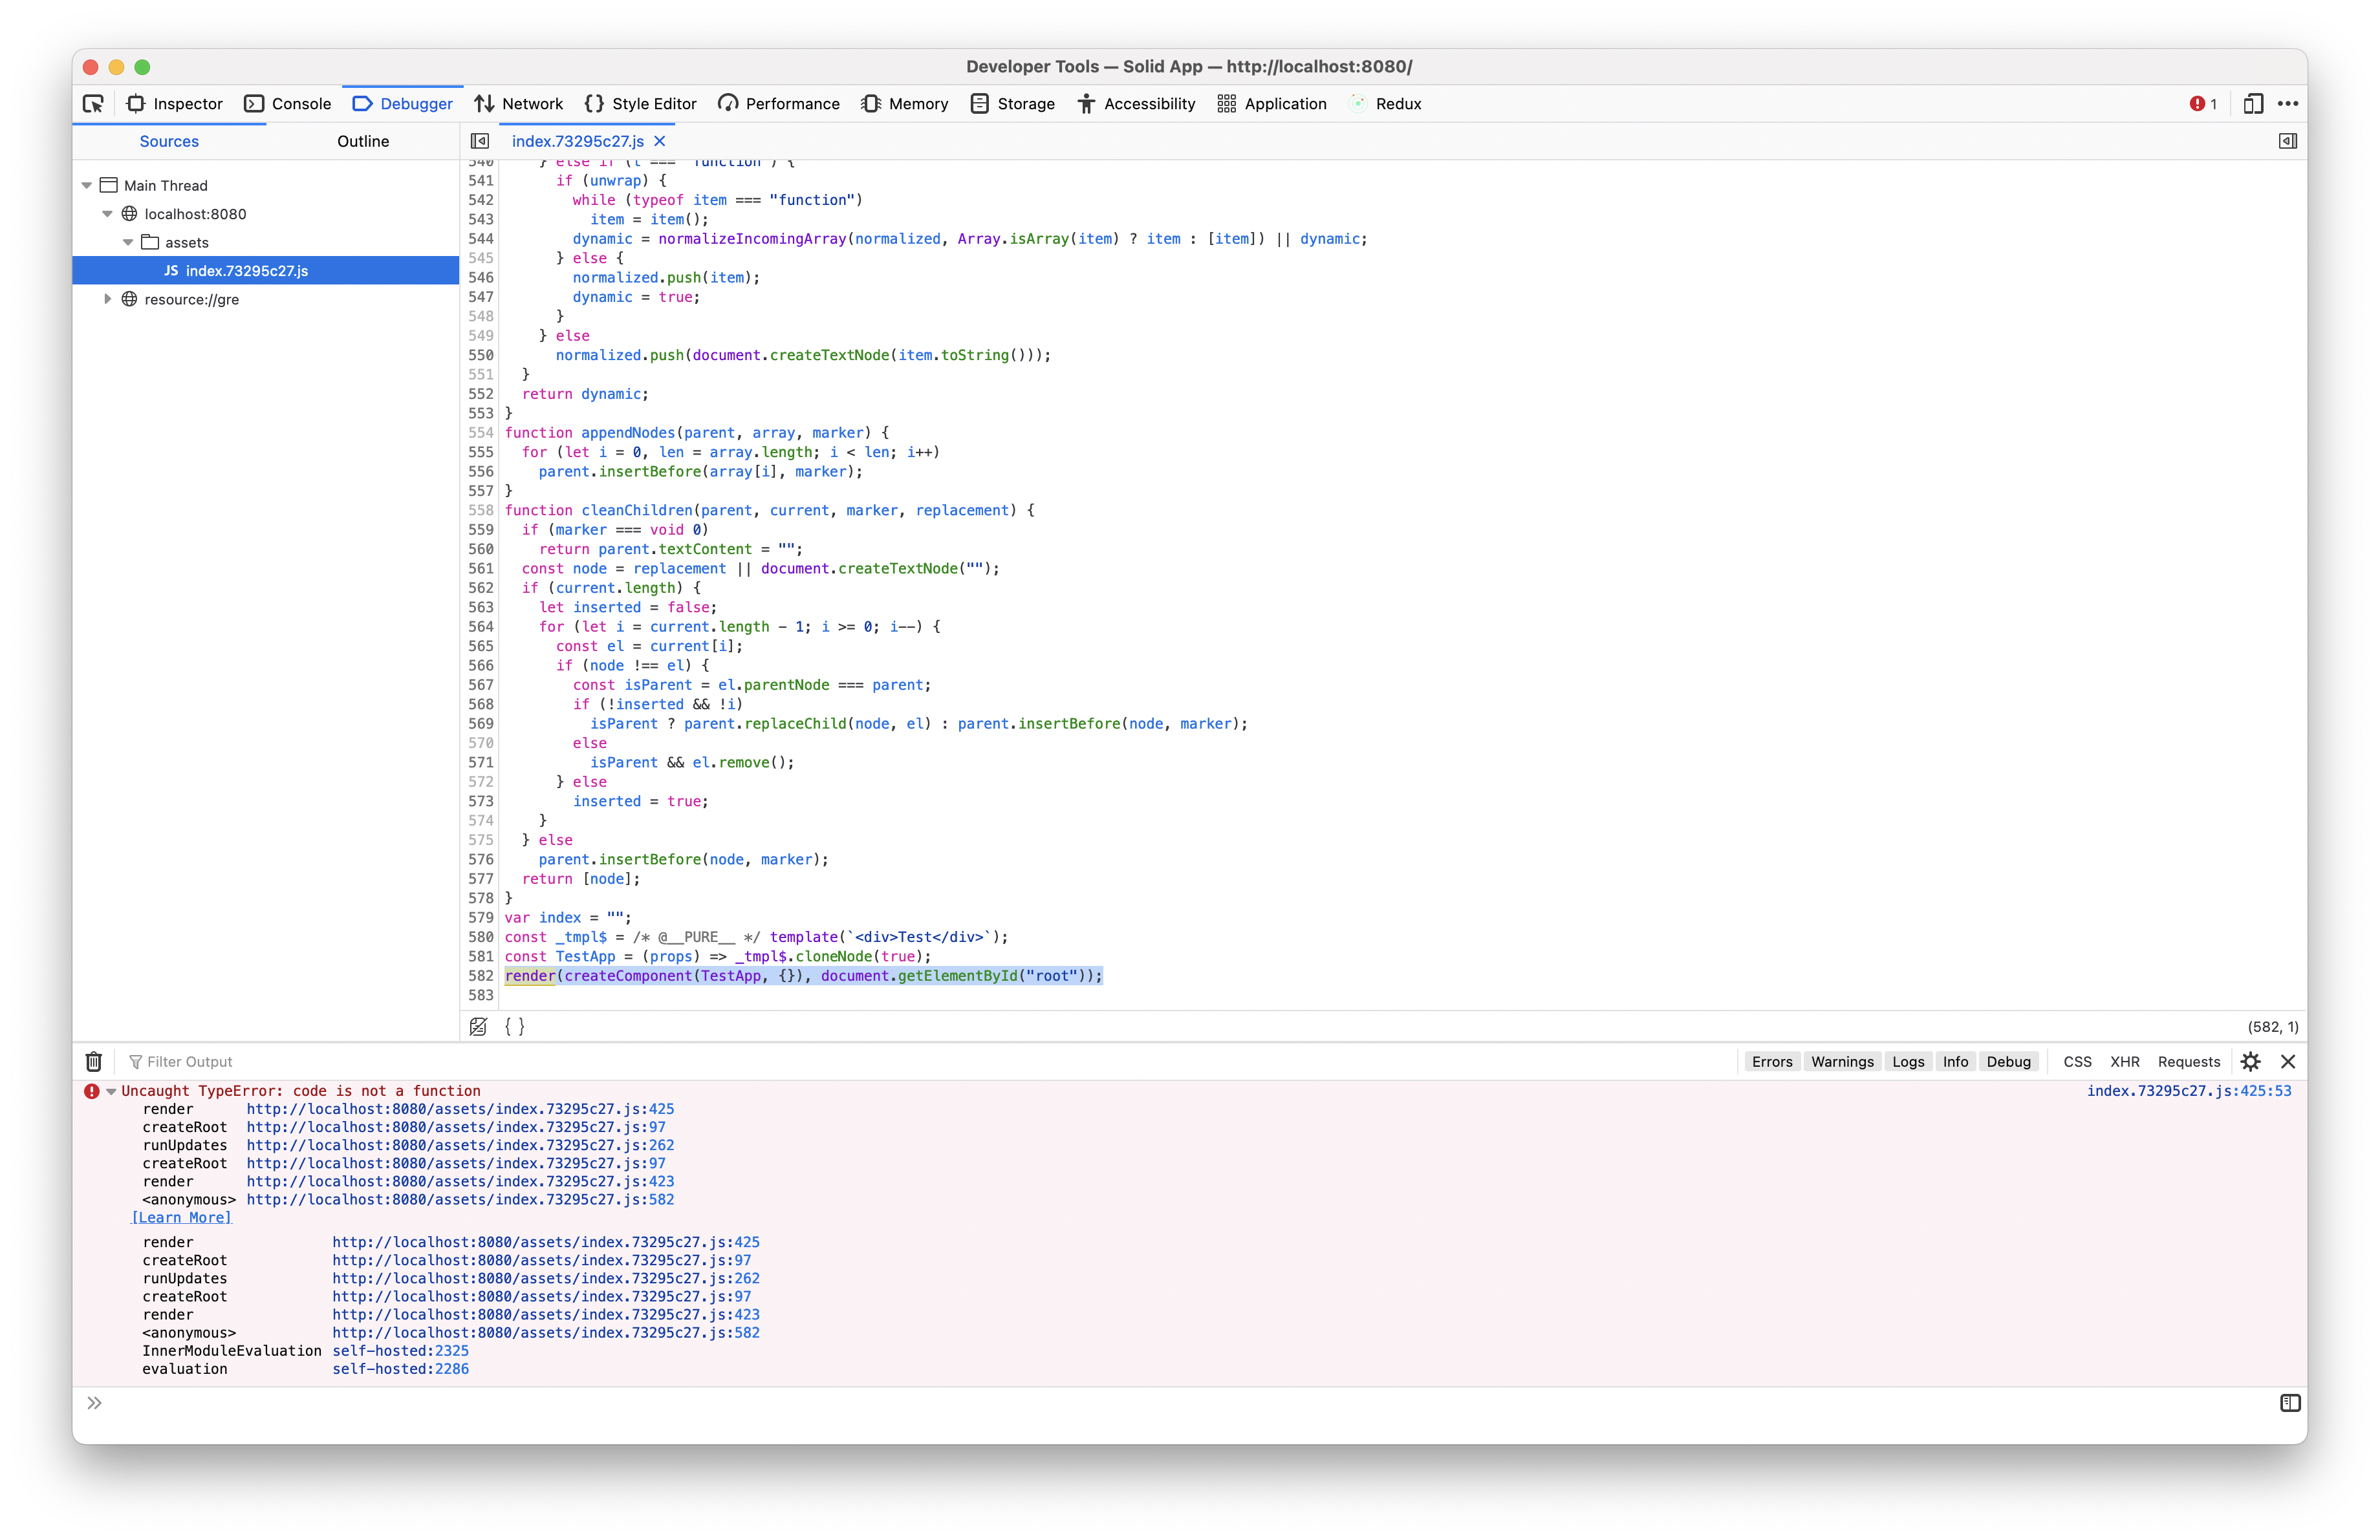Enable the Warnings filter

1842,1062
